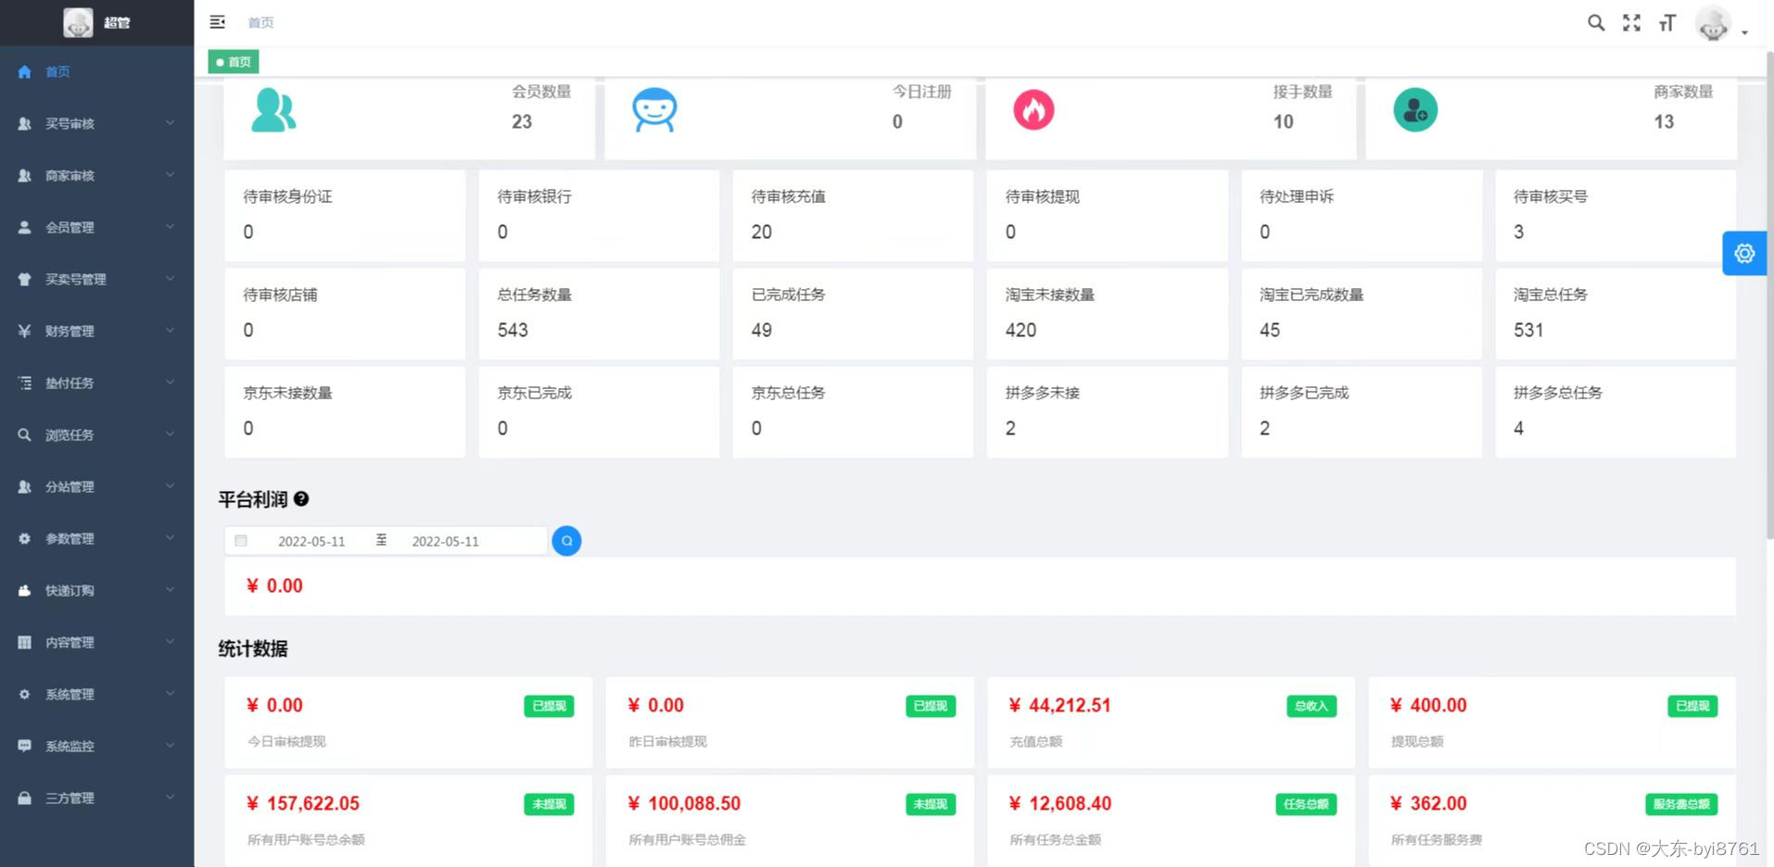Click the start date field showing 2022-05-11
Image resolution: width=1774 pixels, height=867 pixels.
pos(312,540)
